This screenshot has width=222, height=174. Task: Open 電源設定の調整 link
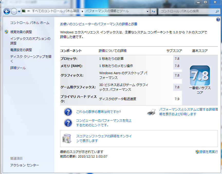pyautogui.click(x=21, y=50)
